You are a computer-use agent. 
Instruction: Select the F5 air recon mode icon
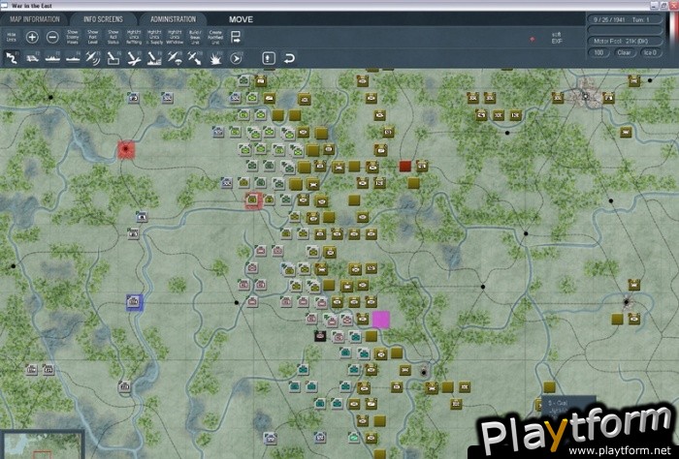[x=93, y=58]
